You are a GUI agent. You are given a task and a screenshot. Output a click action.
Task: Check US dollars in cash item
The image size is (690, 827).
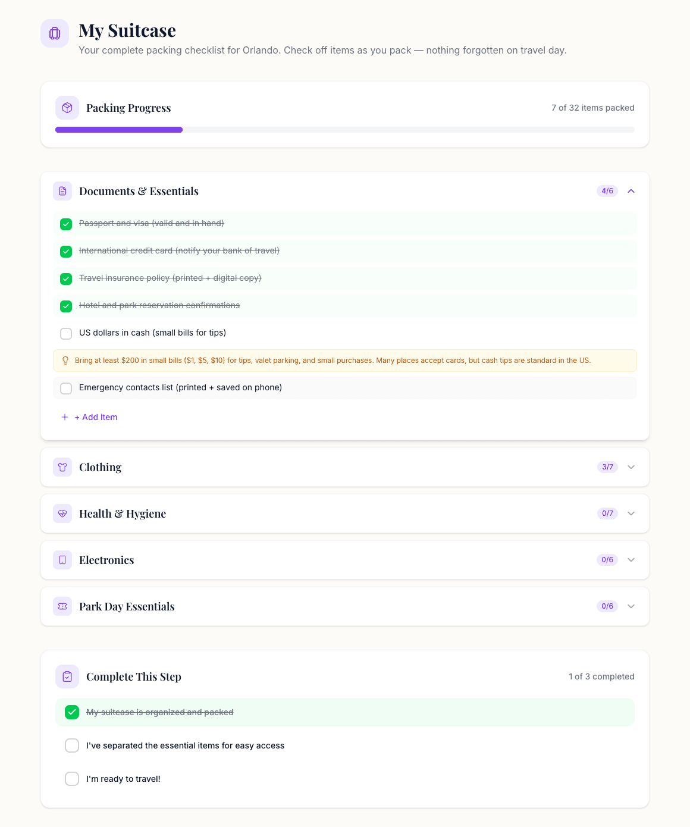point(66,334)
